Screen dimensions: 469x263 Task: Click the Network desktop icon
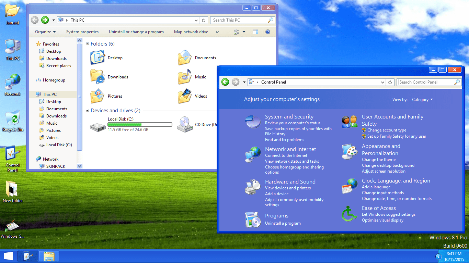(13, 82)
